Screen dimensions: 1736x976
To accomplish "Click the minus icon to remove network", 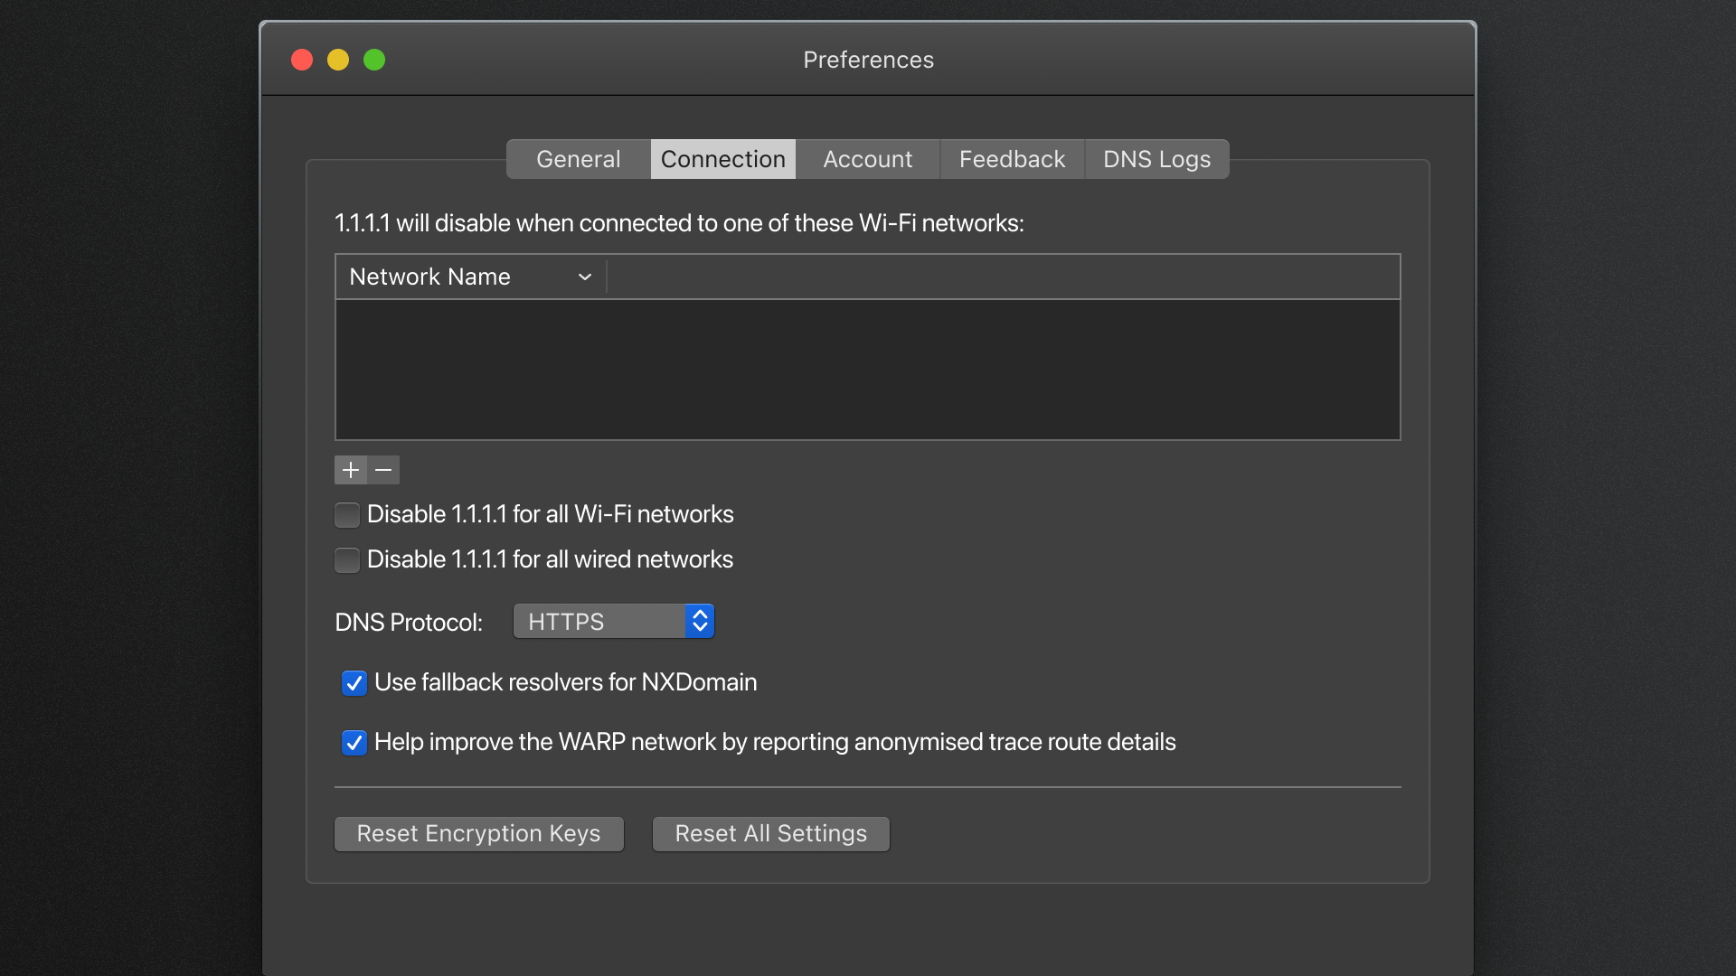I will click(x=383, y=470).
